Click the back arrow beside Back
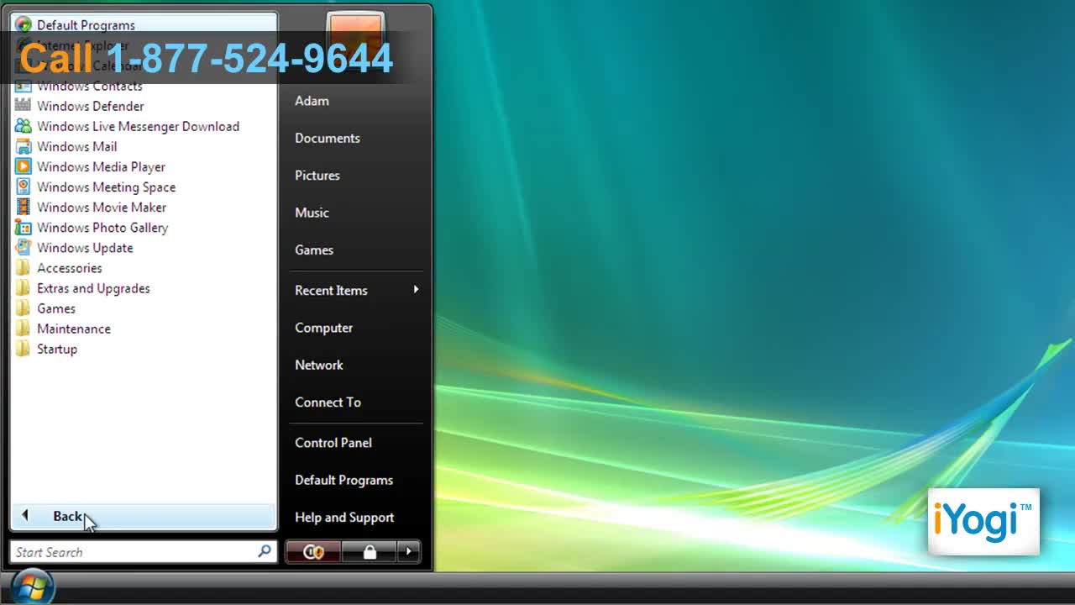The height and width of the screenshot is (605, 1075). coord(25,515)
